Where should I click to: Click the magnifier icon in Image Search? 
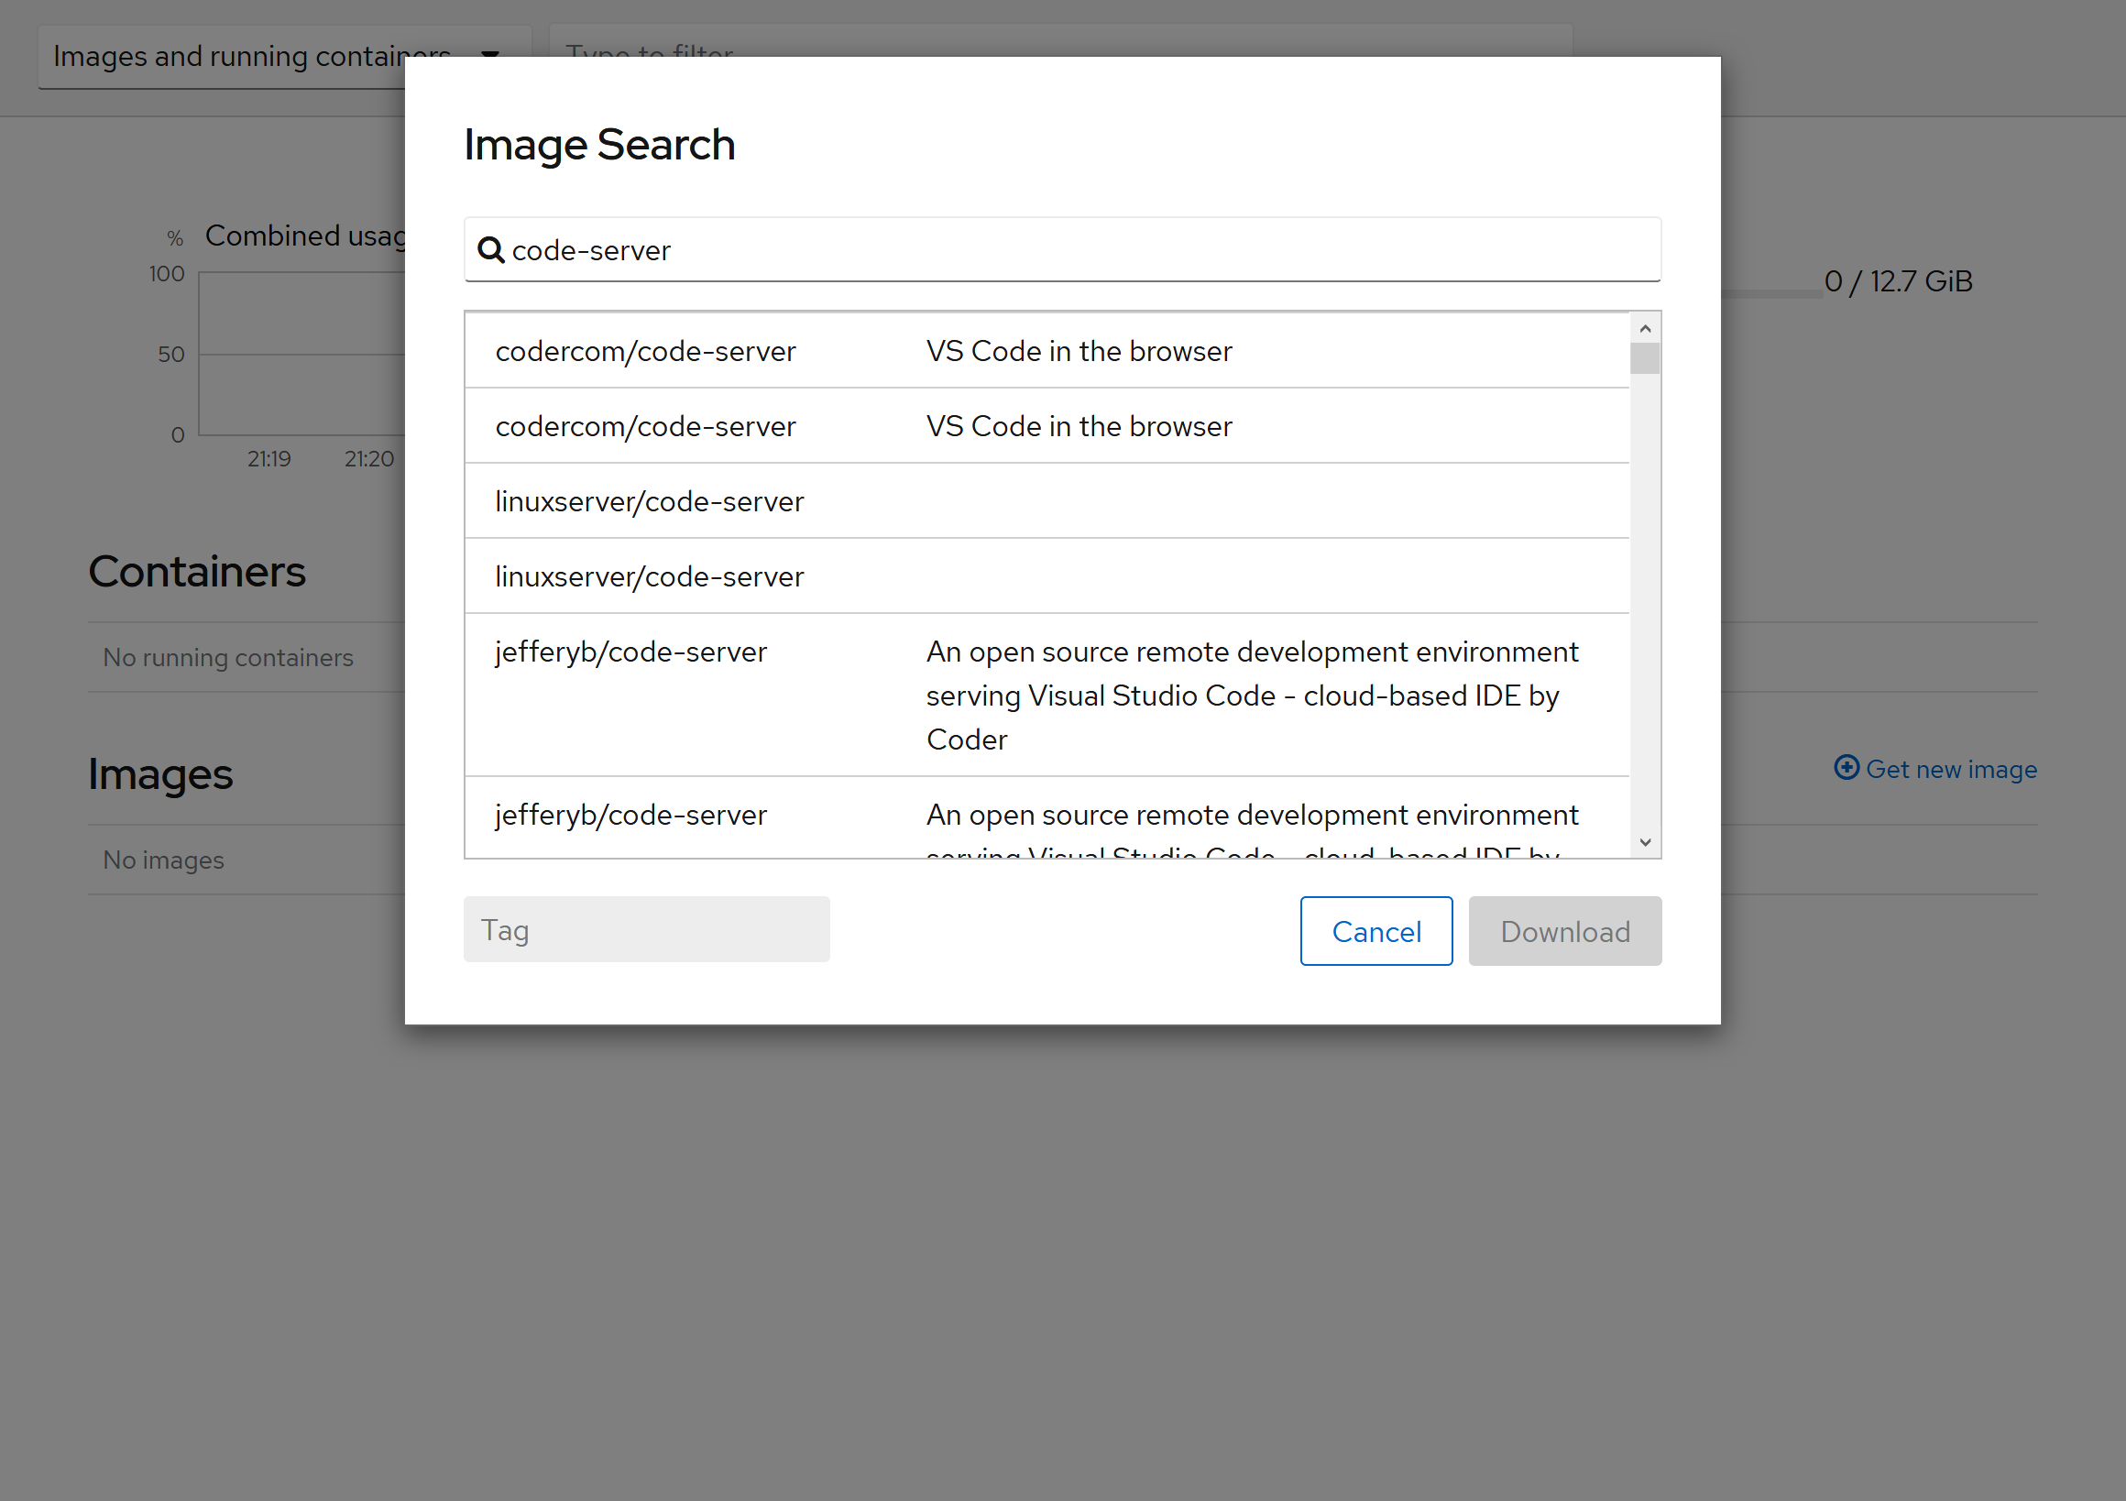click(x=491, y=250)
